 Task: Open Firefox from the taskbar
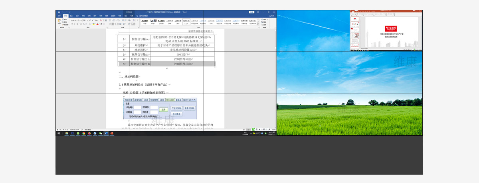click(x=89, y=133)
